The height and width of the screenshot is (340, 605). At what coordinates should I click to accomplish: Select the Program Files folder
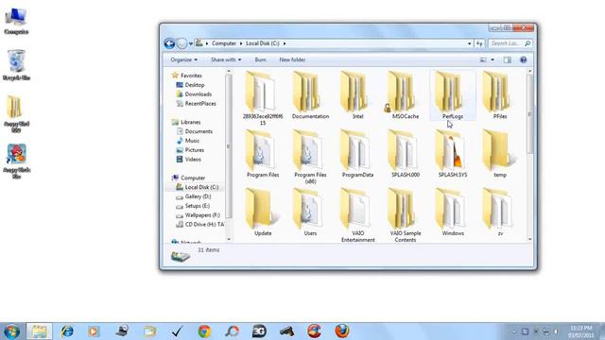[x=263, y=154]
